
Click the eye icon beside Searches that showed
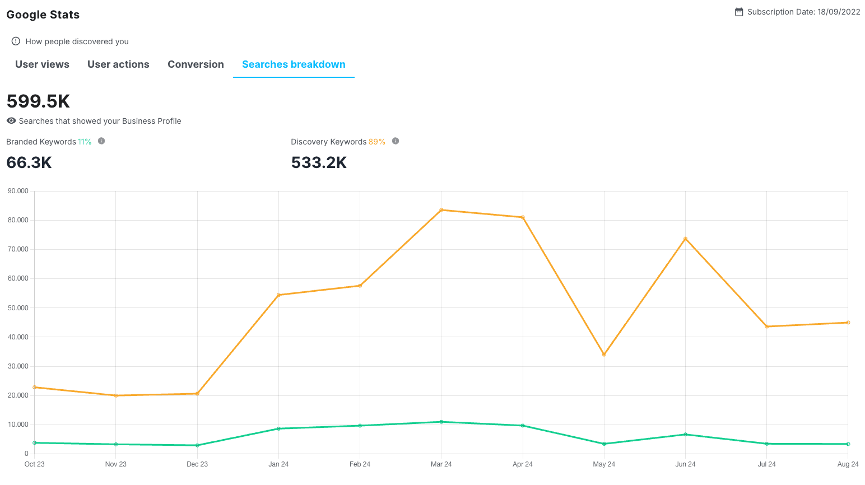click(11, 121)
